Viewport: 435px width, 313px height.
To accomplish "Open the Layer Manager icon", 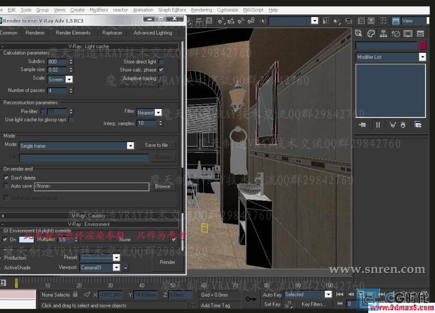I will [349, 21].
